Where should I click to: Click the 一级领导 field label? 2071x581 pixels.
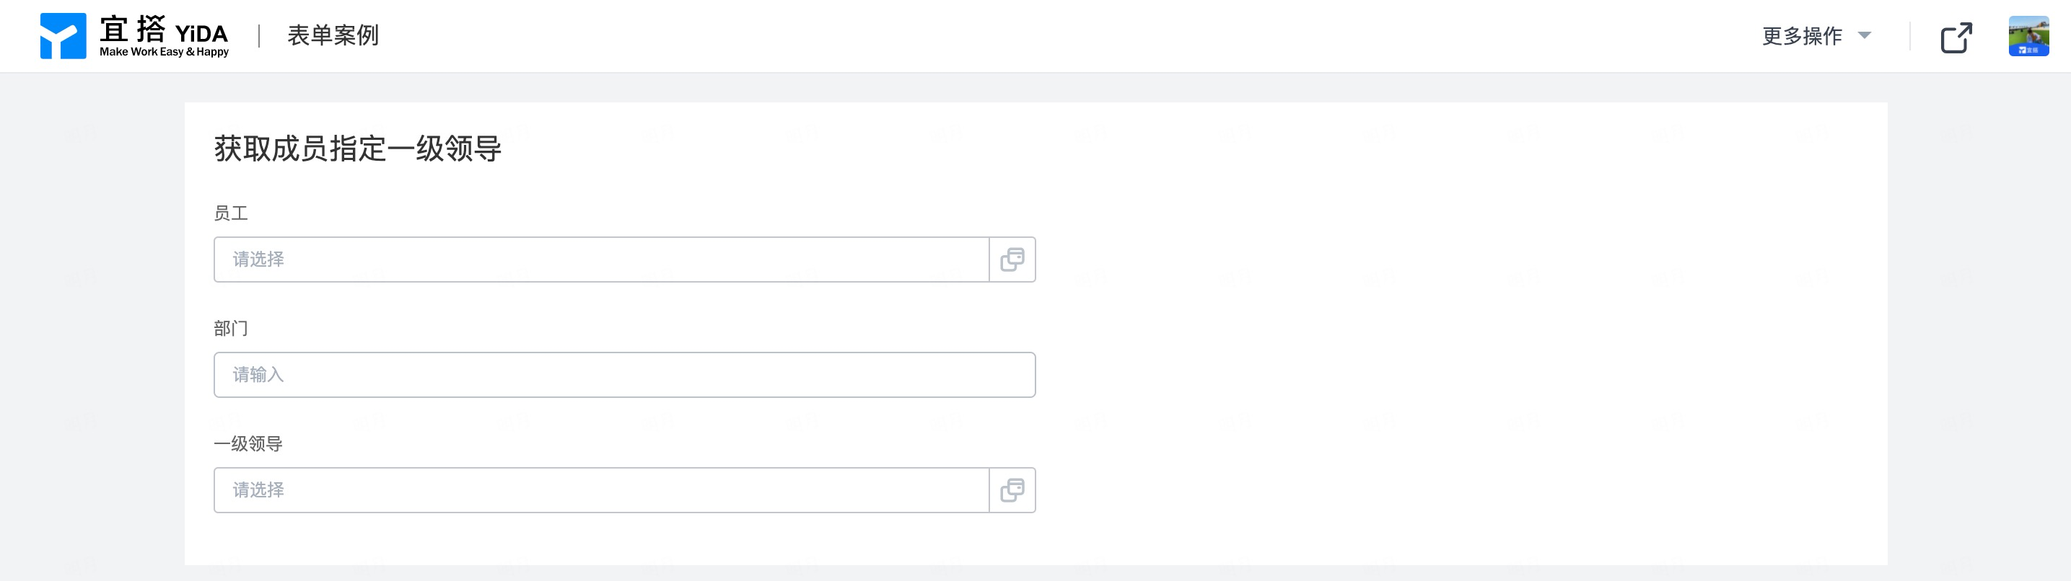[248, 443]
